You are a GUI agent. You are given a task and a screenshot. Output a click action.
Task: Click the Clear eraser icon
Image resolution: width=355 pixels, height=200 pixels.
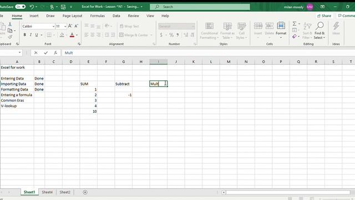pos(295,36)
